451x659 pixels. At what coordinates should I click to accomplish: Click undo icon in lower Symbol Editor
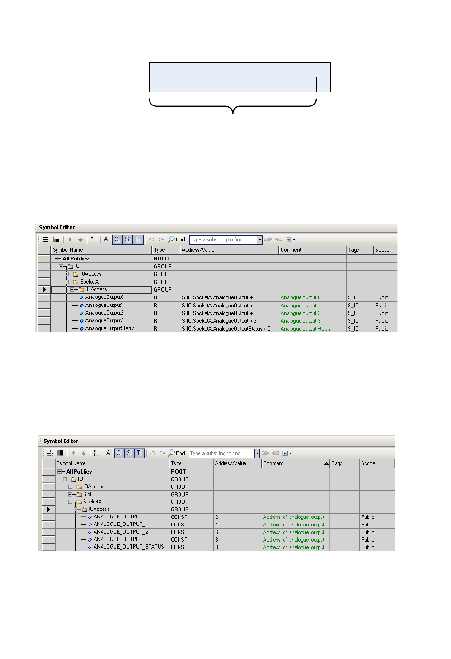pyautogui.click(x=152, y=453)
